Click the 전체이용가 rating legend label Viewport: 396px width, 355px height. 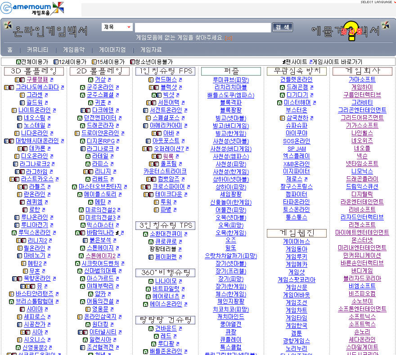tap(35, 62)
